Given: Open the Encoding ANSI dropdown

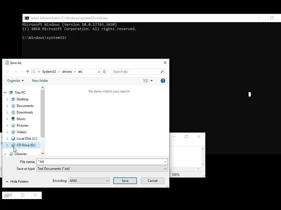Looking at the screenshot, I should (x=89, y=181).
